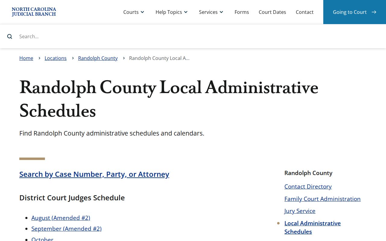Click the District Court Judges Schedule heading

(72, 198)
